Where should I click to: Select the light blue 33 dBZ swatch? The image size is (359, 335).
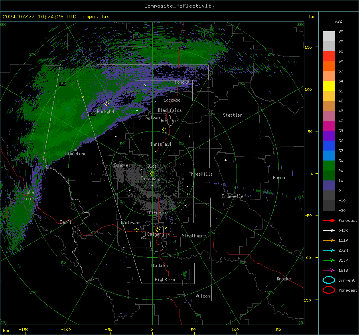coord(329,156)
